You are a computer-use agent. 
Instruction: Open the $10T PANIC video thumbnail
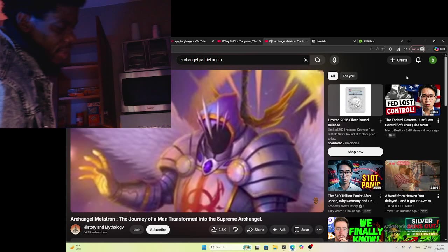tap(355, 176)
